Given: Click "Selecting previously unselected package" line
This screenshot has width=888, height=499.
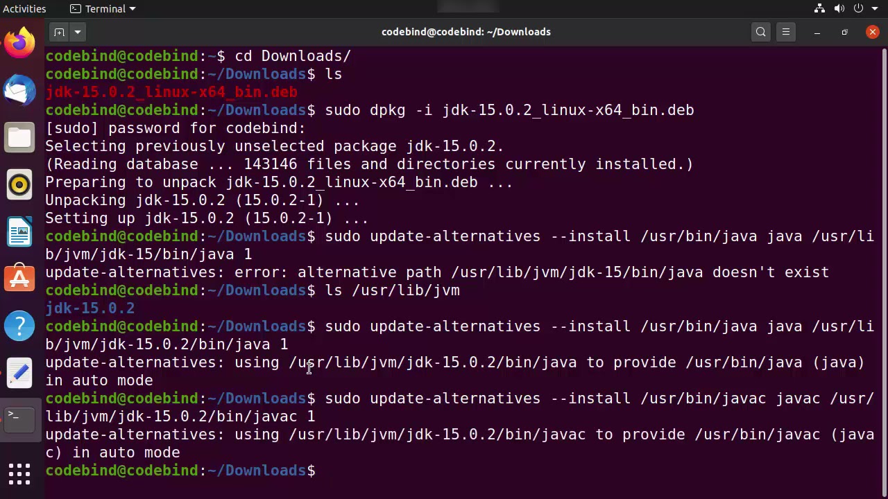Looking at the screenshot, I should [x=275, y=146].
